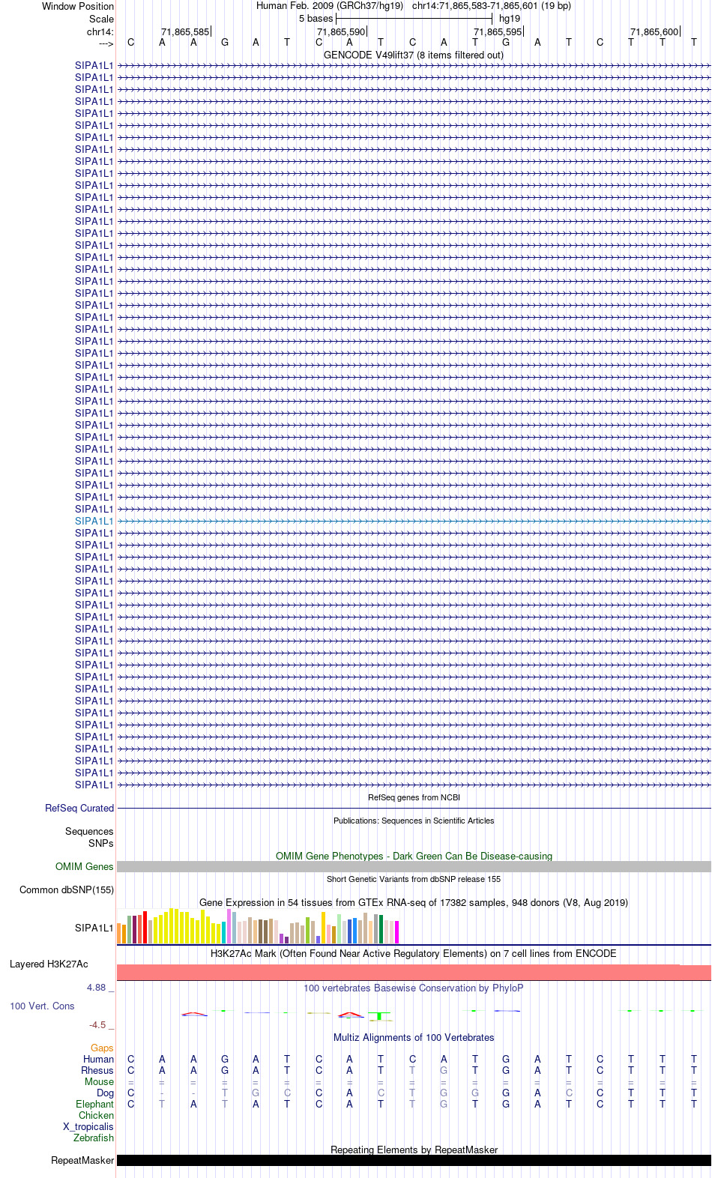
Task: Click the ---> sequence direction arrow label
Action: 106,43
